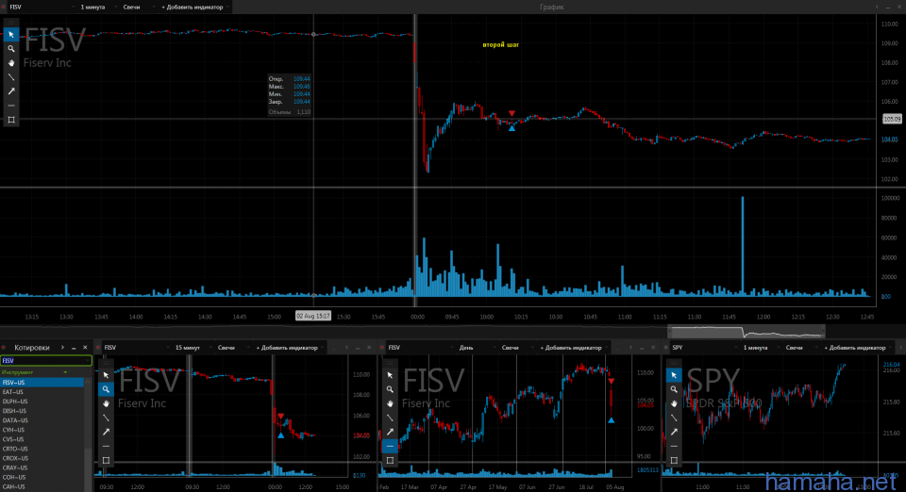Select horizontal line tool in main FISV chart
The width and height of the screenshot is (906, 492).
11,106
